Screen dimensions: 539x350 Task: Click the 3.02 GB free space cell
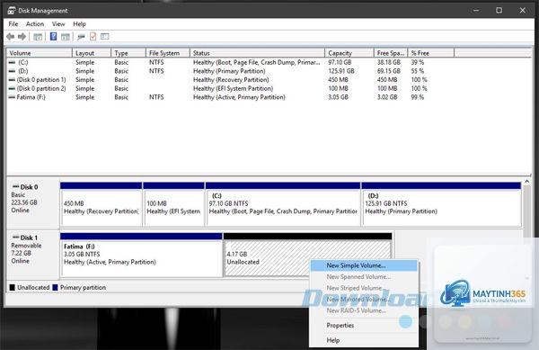(x=387, y=97)
